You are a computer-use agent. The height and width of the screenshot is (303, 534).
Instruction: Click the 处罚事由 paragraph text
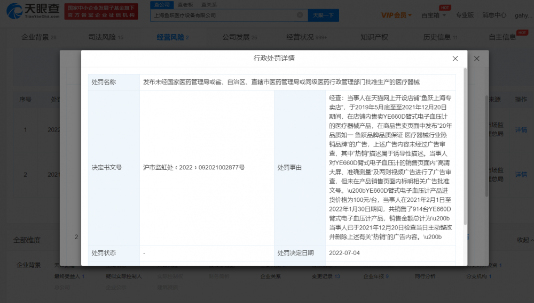[x=390, y=167]
